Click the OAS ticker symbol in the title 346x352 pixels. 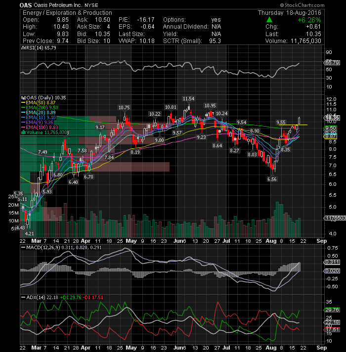point(26,5)
